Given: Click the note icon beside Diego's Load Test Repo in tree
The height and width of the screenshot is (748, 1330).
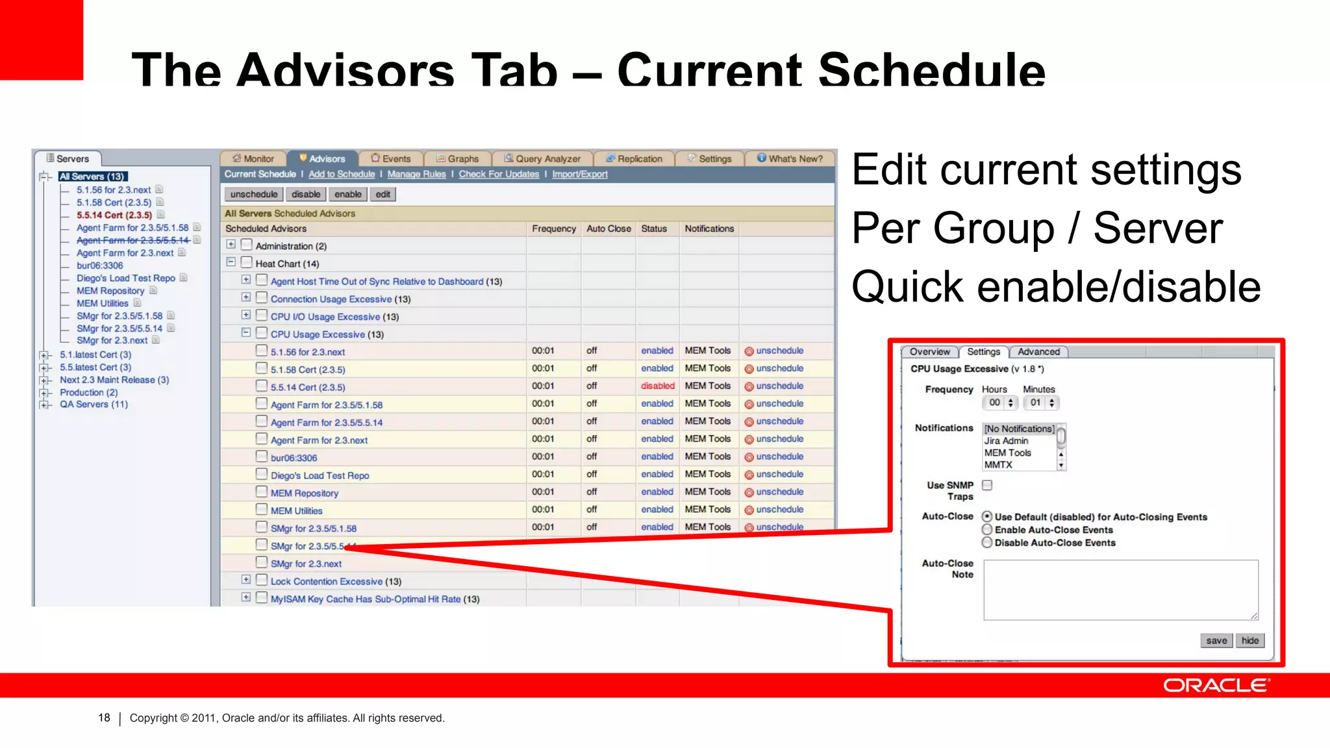Looking at the screenshot, I should point(184,277).
